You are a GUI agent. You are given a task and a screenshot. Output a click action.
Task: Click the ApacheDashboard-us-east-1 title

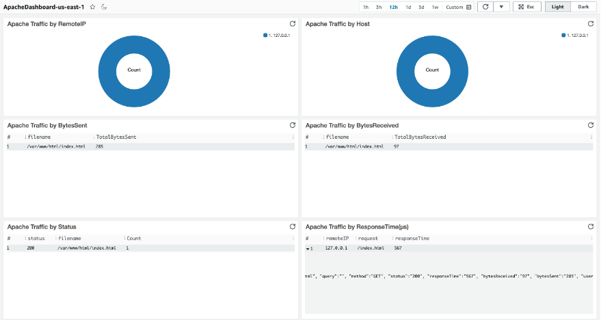pos(44,7)
